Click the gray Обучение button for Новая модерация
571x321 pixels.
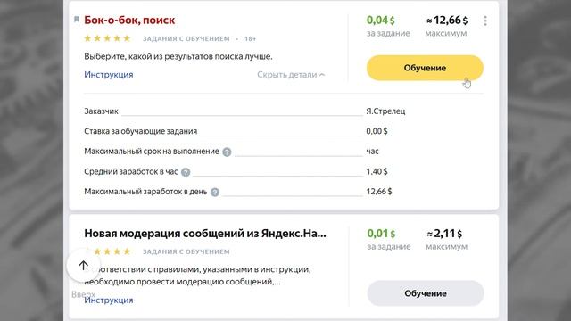(x=426, y=293)
